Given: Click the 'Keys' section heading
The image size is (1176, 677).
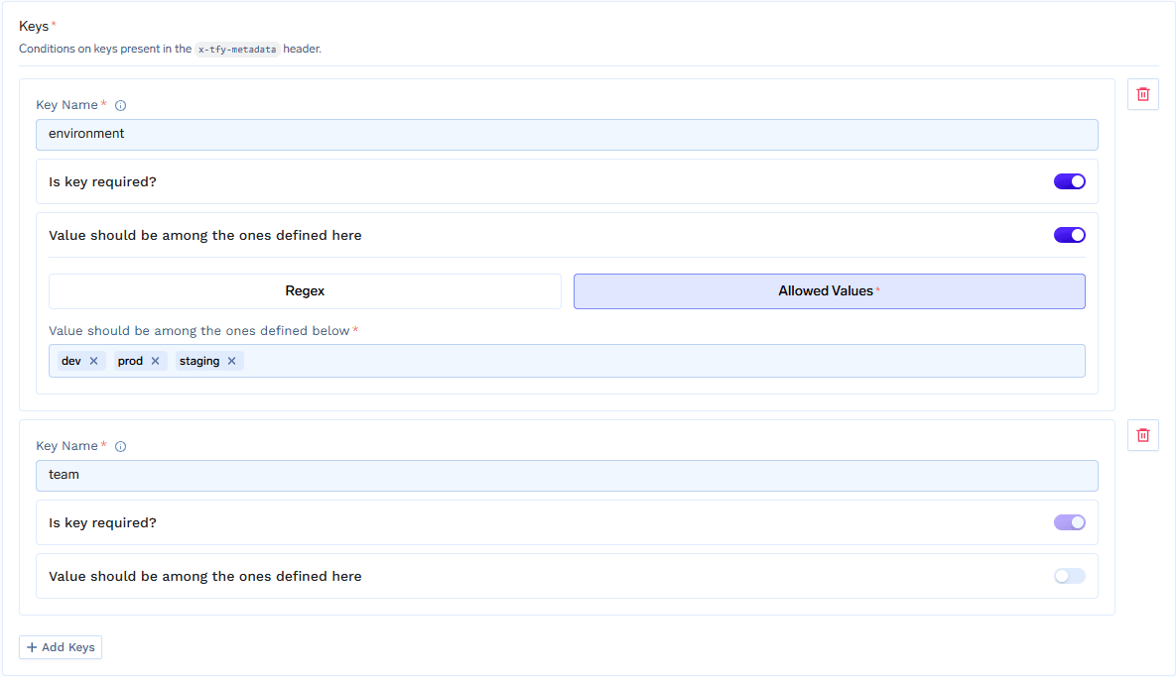Looking at the screenshot, I should point(34,26).
